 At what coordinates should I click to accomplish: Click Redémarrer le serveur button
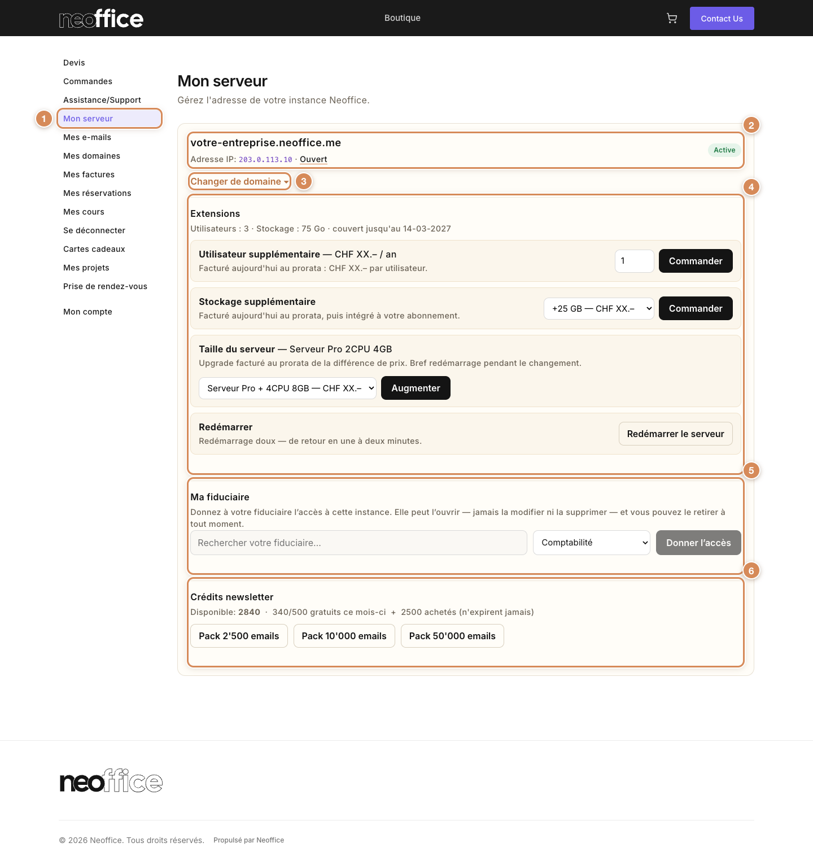(675, 434)
